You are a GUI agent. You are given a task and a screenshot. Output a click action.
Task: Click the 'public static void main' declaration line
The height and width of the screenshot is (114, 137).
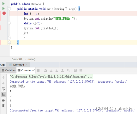point(49,9)
